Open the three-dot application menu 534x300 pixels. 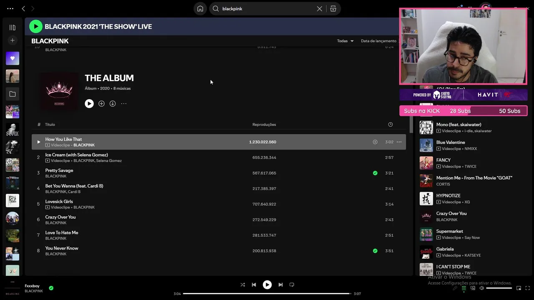click(x=10, y=8)
